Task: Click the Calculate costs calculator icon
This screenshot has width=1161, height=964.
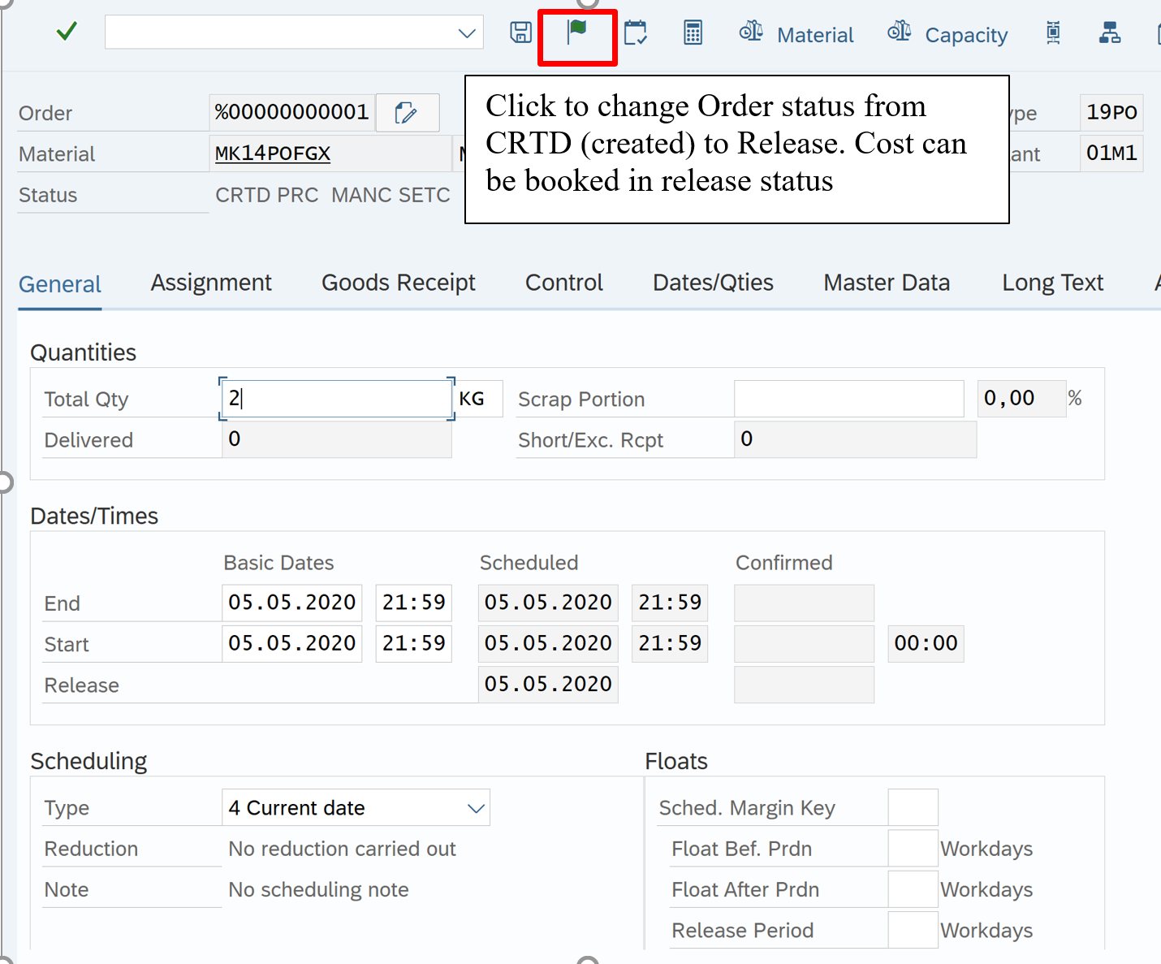Action: 693,33
